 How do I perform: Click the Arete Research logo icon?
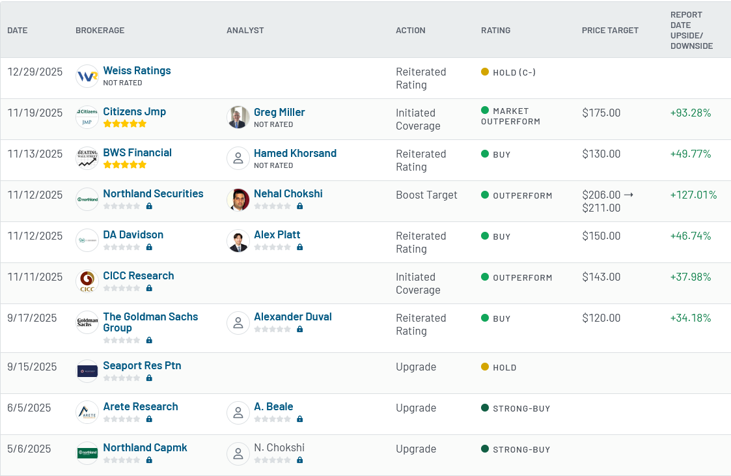click(87, 412)
